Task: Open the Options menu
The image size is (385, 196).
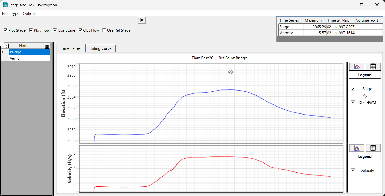Action: 29,14
